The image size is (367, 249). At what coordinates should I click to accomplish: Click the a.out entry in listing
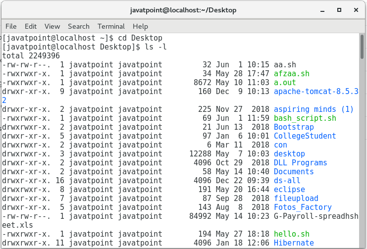(x=285, y=83)
